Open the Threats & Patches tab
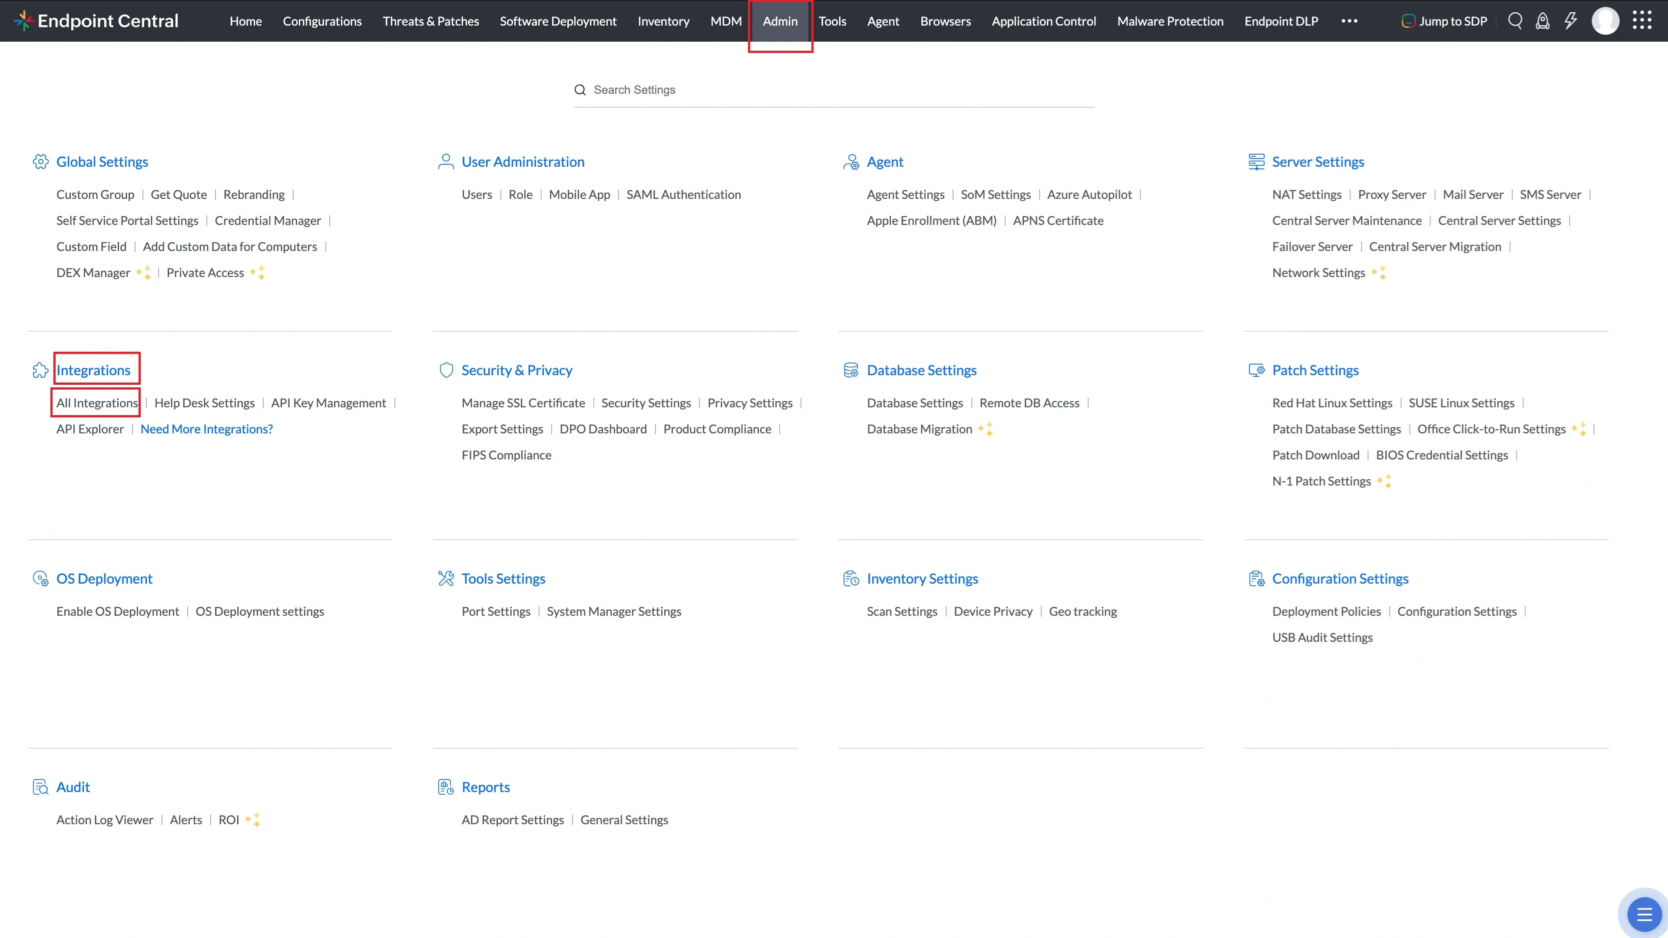1668x938 pixels. click(430, 21)
